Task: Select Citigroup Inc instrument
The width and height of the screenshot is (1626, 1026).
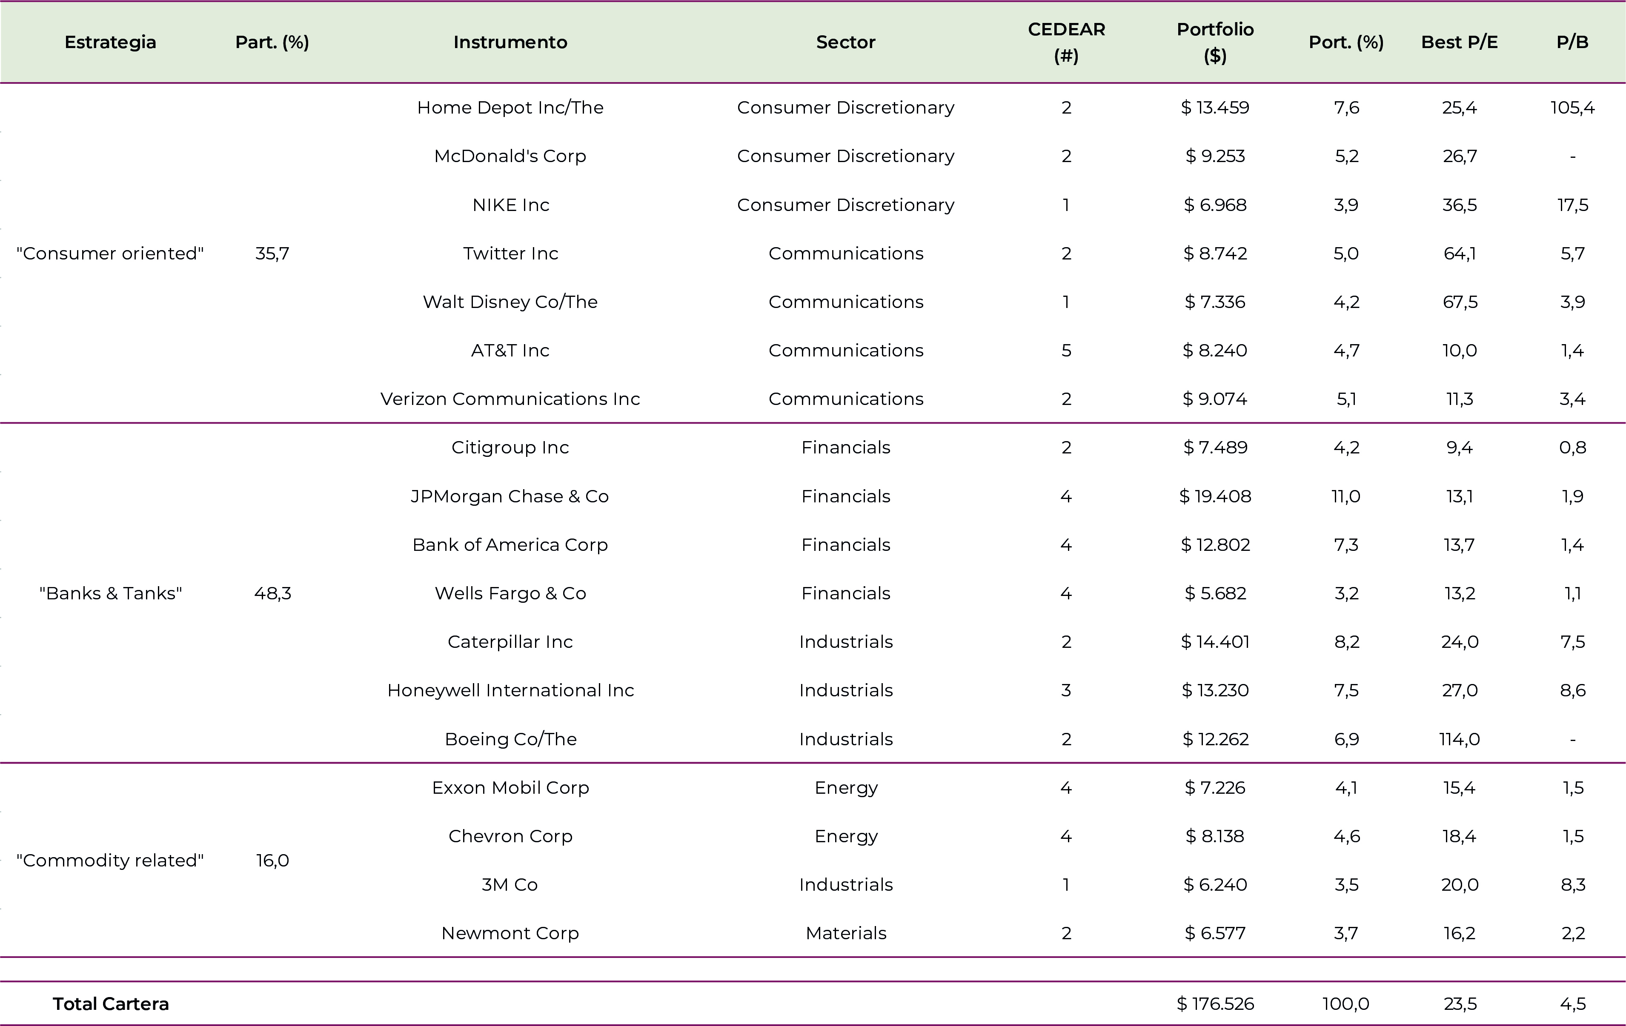Action: coord(510,447)
